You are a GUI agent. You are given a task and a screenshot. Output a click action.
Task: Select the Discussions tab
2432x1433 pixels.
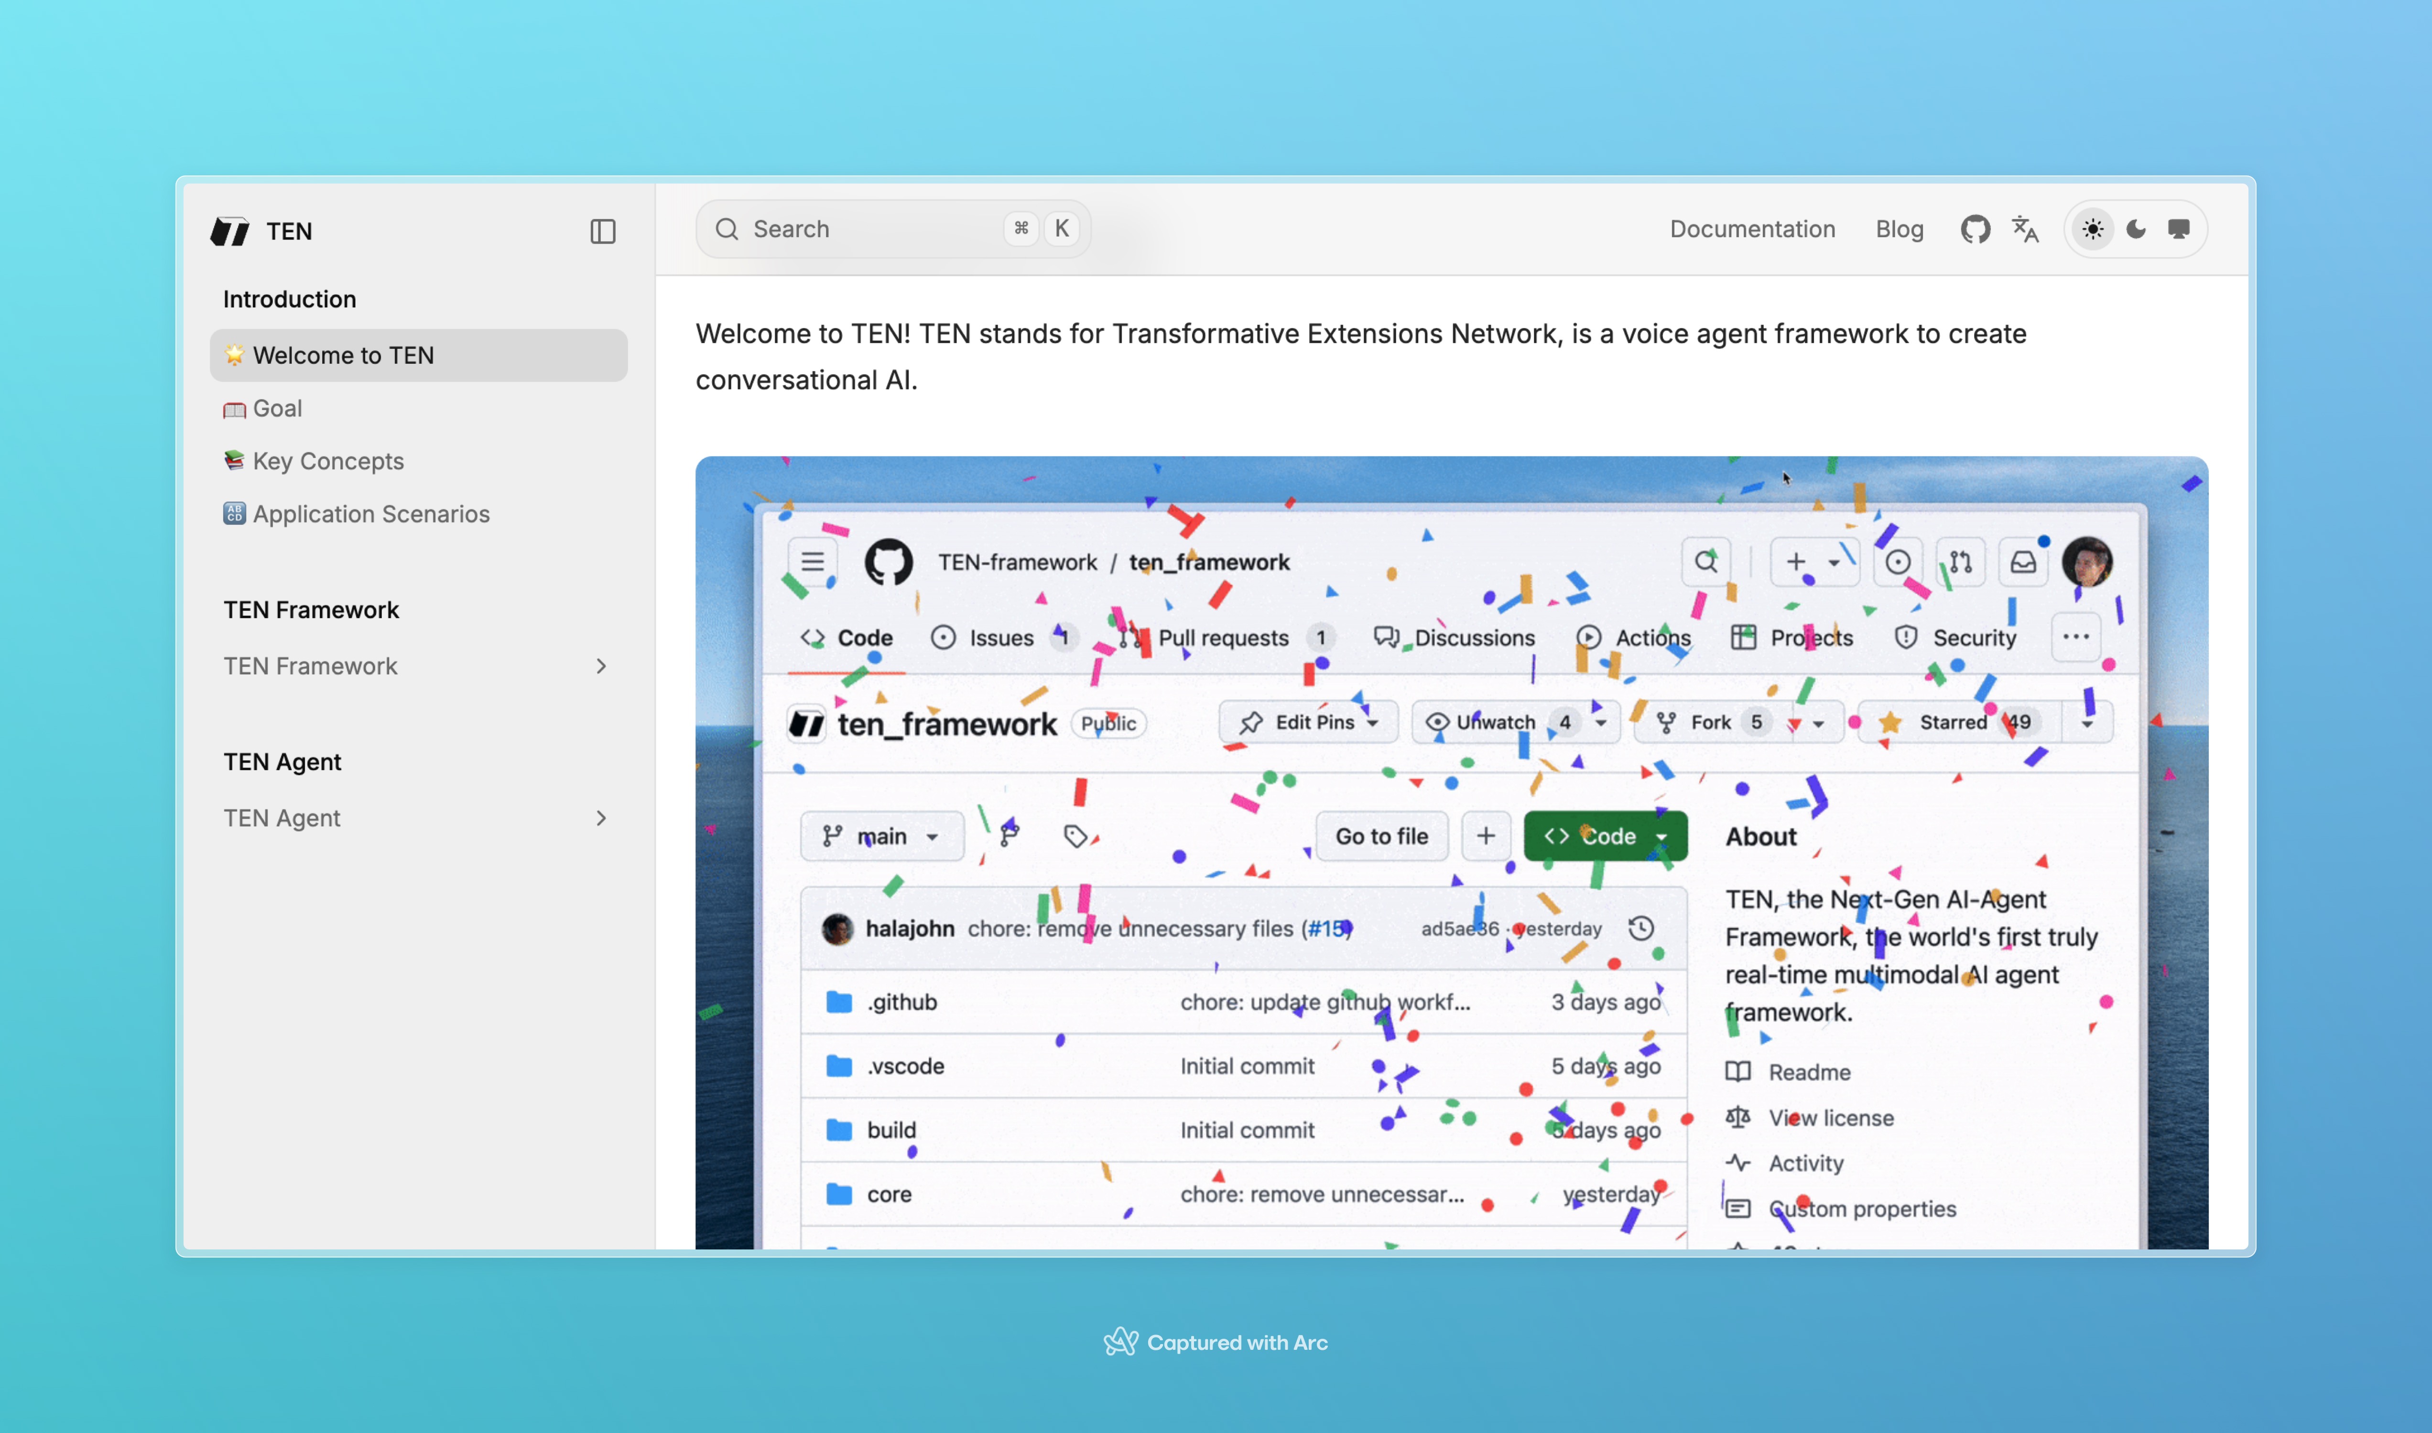click(1454, 637)
